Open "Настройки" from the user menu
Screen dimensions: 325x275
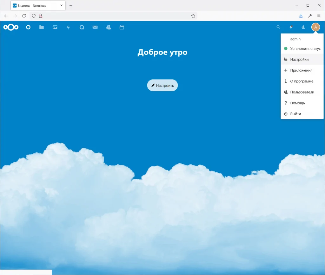coord(299,60)
